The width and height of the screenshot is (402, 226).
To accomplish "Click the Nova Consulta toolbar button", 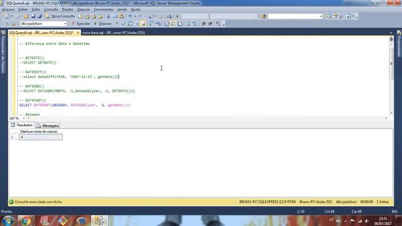I will point(60,16).
